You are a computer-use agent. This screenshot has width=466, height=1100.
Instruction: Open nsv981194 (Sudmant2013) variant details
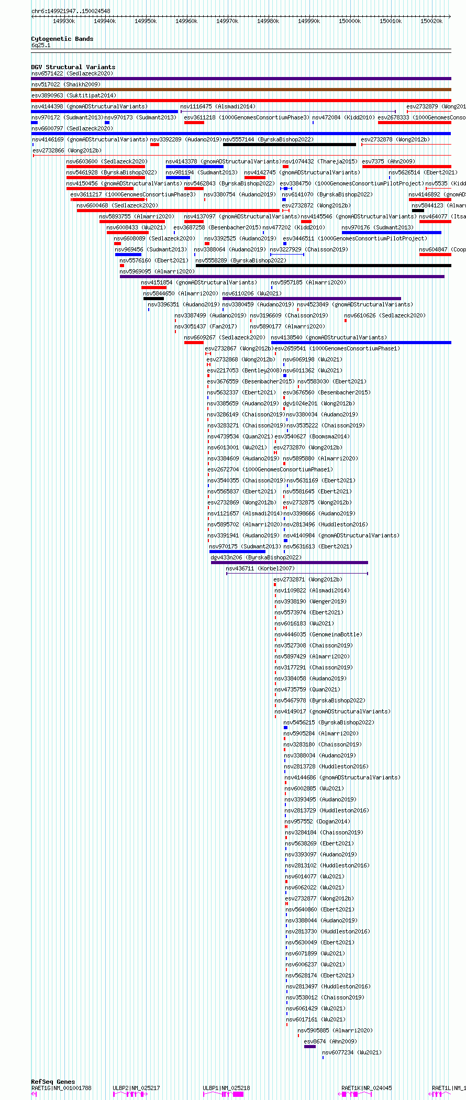[x=202, y=173]
